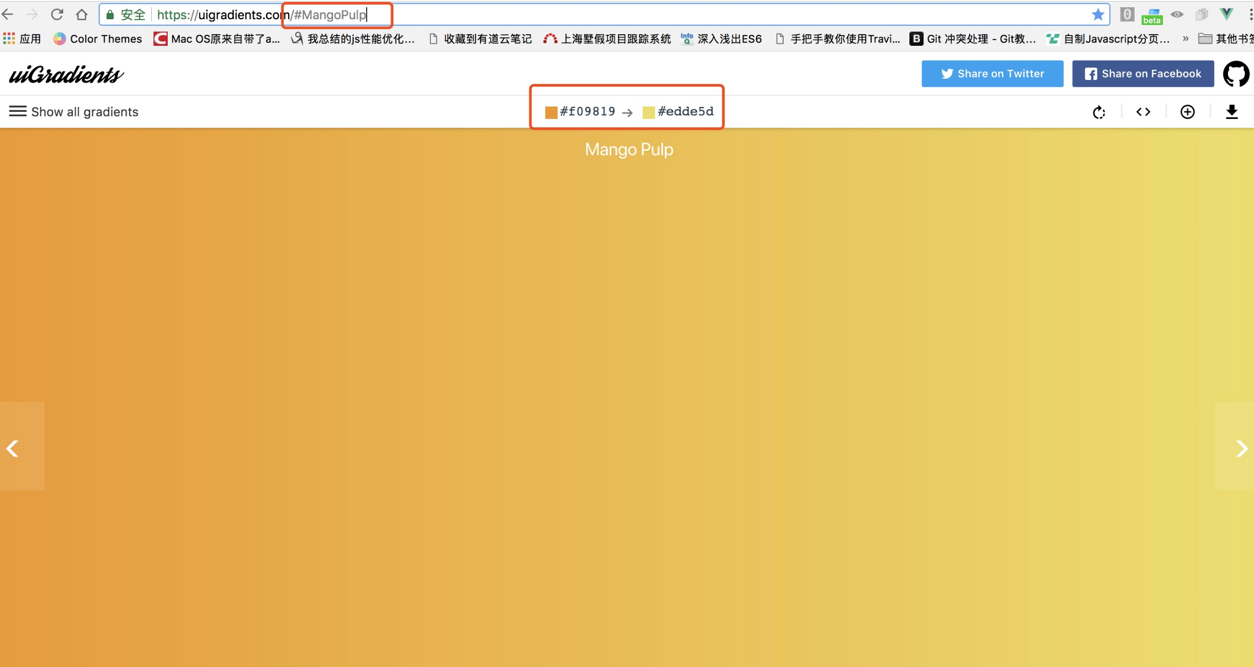Add a new gradient with the plus icon
This screenshot has height=667, width=1254.
(x=1187, y=111)
